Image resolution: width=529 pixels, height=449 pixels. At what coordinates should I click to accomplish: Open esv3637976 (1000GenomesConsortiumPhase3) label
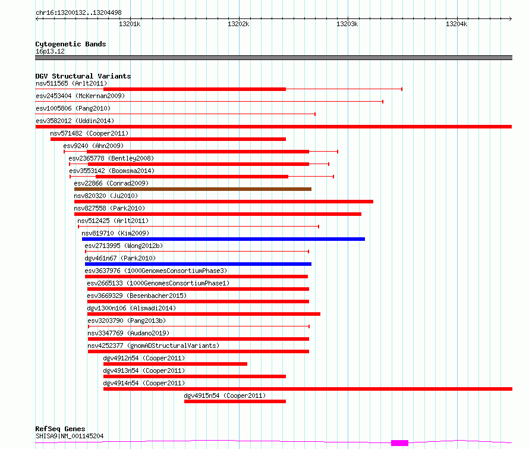(x=156, y=271)
